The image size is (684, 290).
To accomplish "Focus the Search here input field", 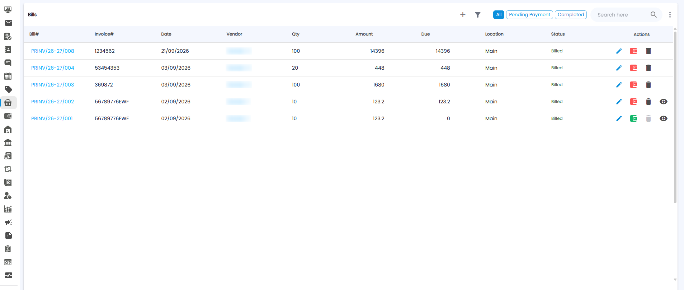I will 622,15.
